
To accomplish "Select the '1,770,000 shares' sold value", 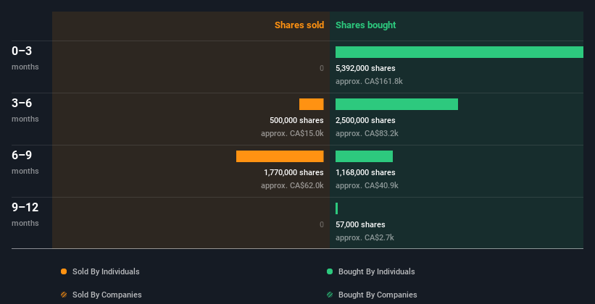I will tap(294, 172).
